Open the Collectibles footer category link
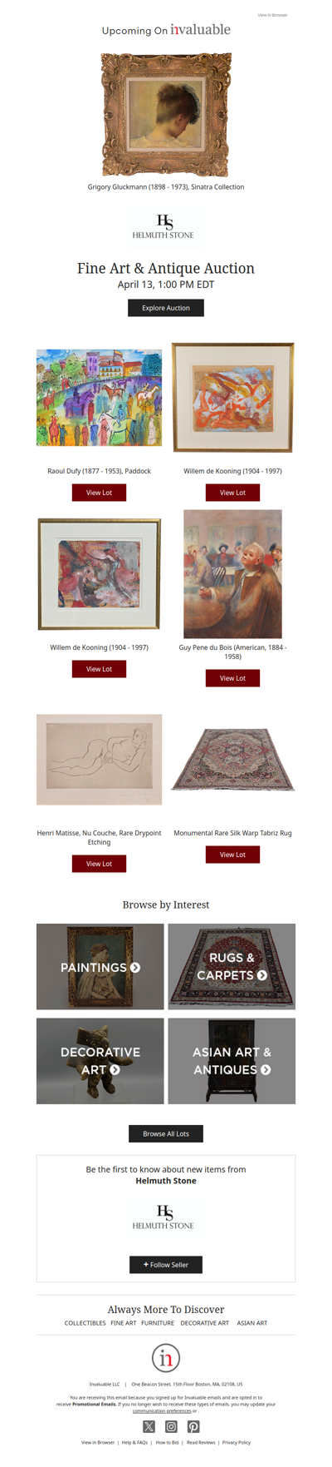The height and width of the screenshot is (1467, 332). tap(85, 1323)
